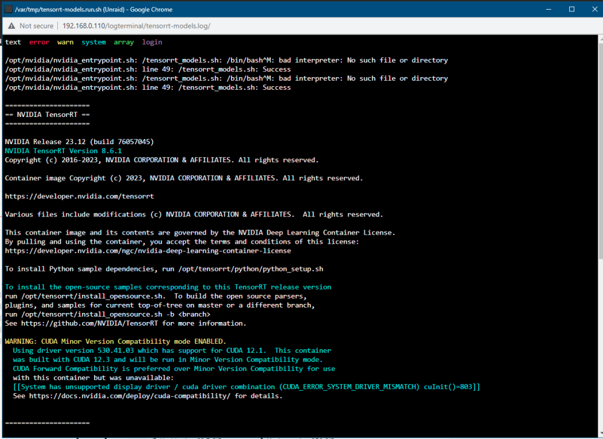Click 'To install Python sample dependencies' line
Screen dimensions: 603x439
(x=164, y=269)
